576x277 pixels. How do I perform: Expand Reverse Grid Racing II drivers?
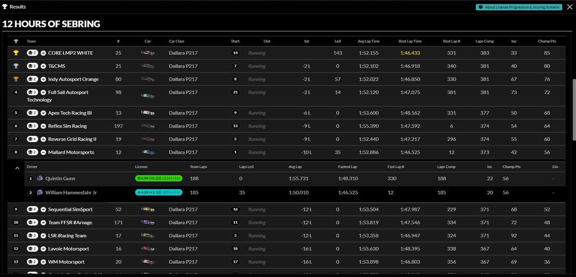coord(43,139)
